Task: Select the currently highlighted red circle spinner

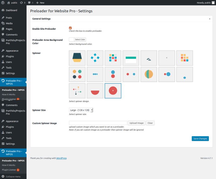Action: click(x=113, y=91)
